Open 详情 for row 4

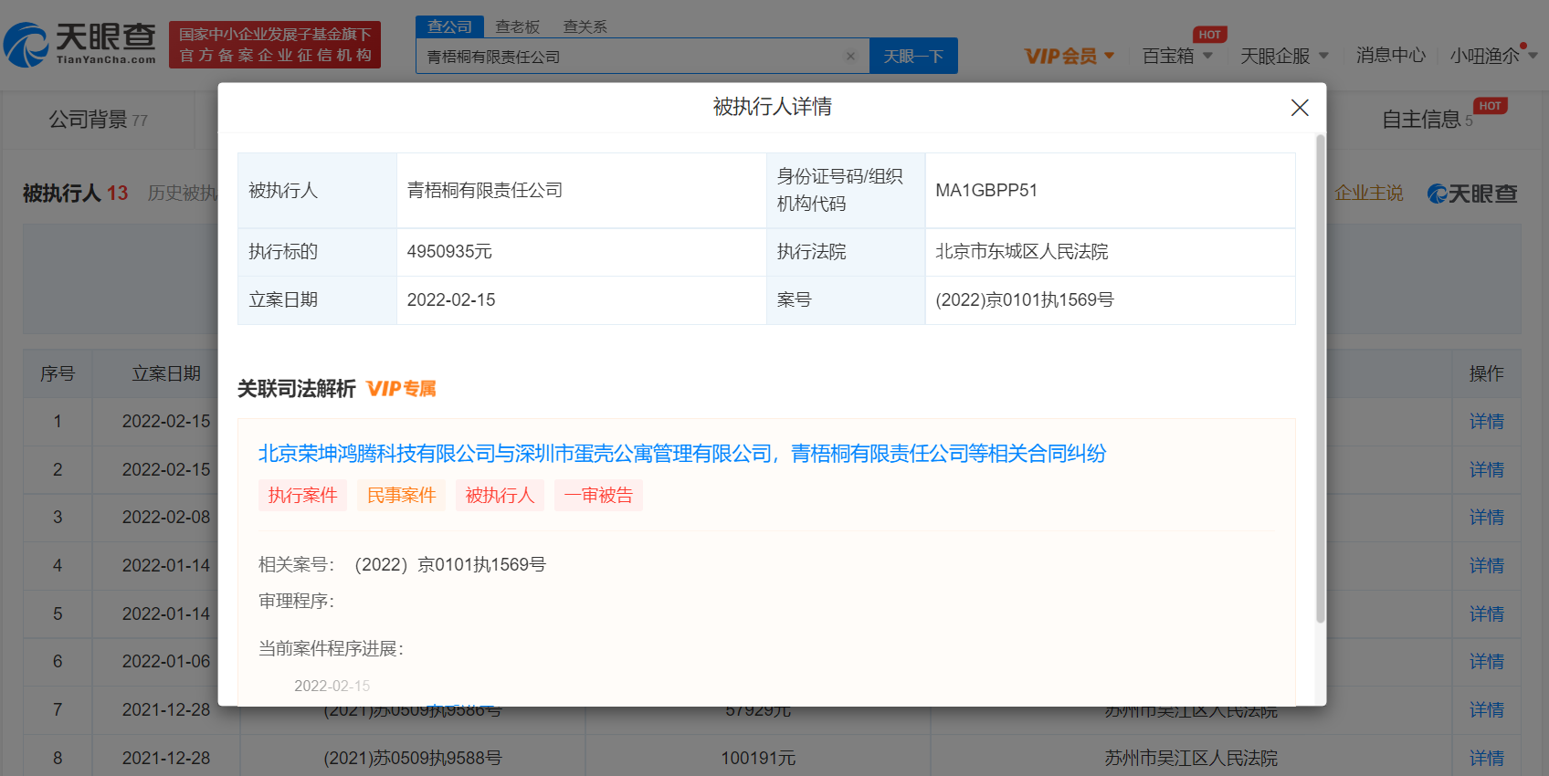[1486, 566]
